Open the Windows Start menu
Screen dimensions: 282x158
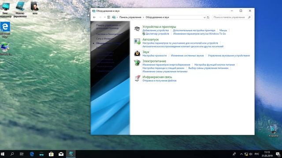pos(3,154)
